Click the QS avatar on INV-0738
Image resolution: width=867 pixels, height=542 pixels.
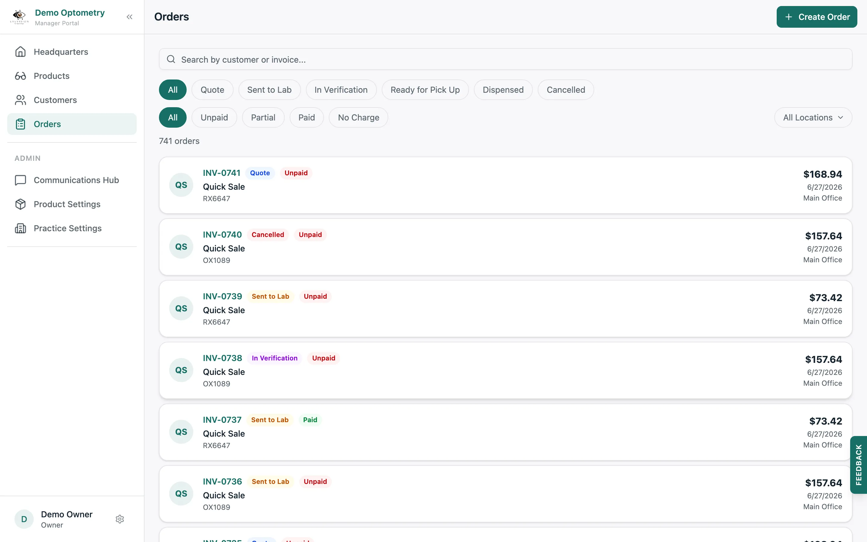pyautogui.click(x=181, y=370)
